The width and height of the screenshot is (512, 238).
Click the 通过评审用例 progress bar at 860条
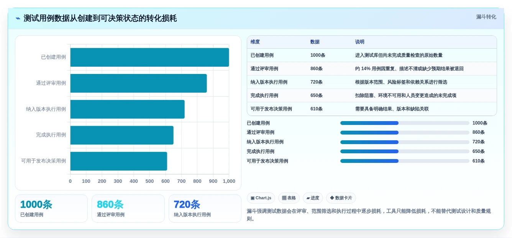[x=405, y=132]
